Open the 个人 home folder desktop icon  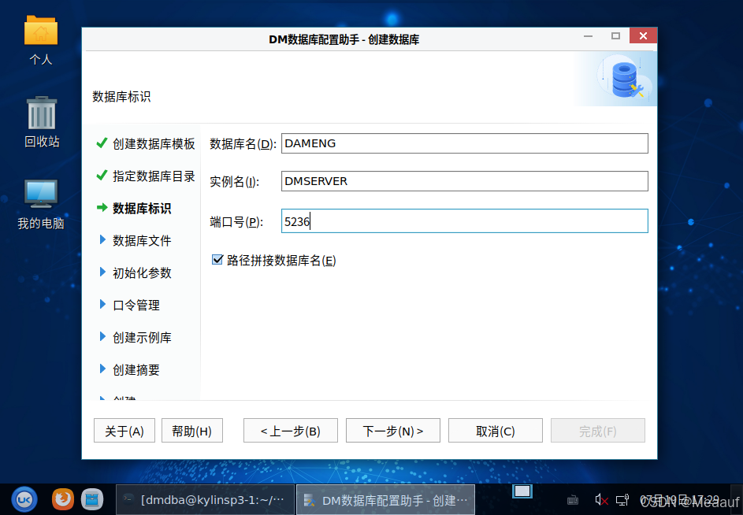41,40
